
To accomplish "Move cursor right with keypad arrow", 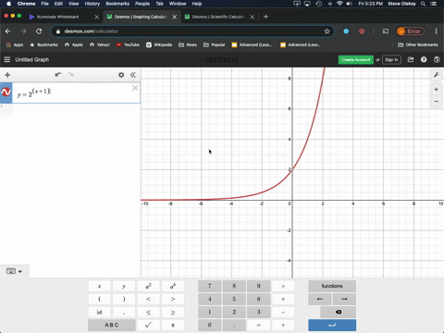I will tap(344, 299).
